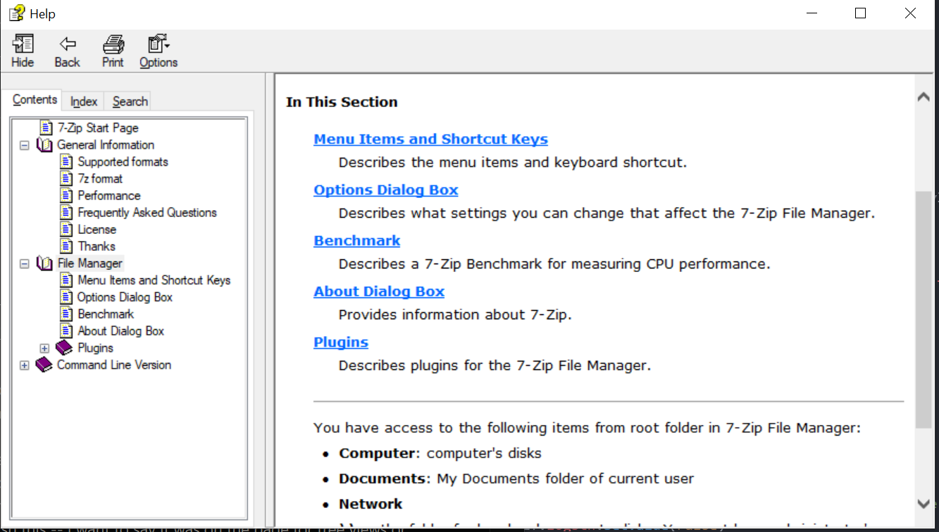Expand the Command Line Version node
The width and height of the screenshot is (939, 532).
click(x=25, y=365)
